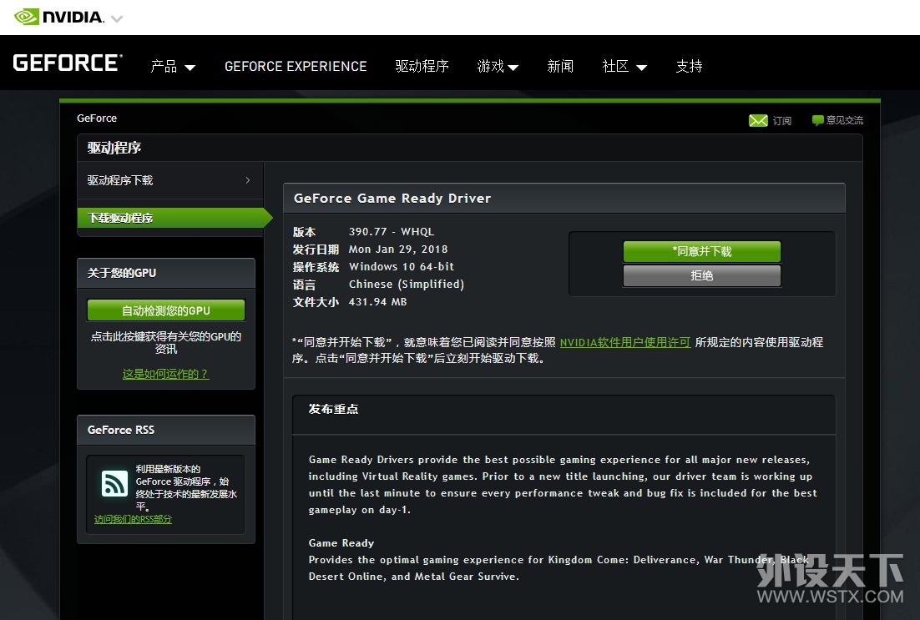The image size is (920, 620).
Task: Click Chinese (Simplified) language value
Action: pos(406,284)
